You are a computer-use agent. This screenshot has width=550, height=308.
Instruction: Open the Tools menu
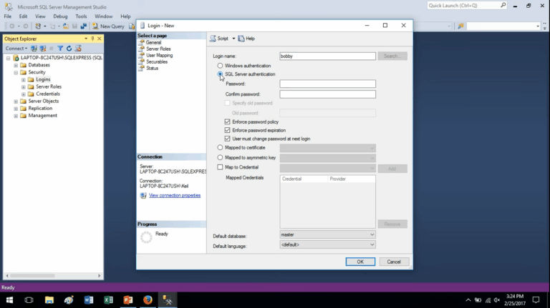81,16
